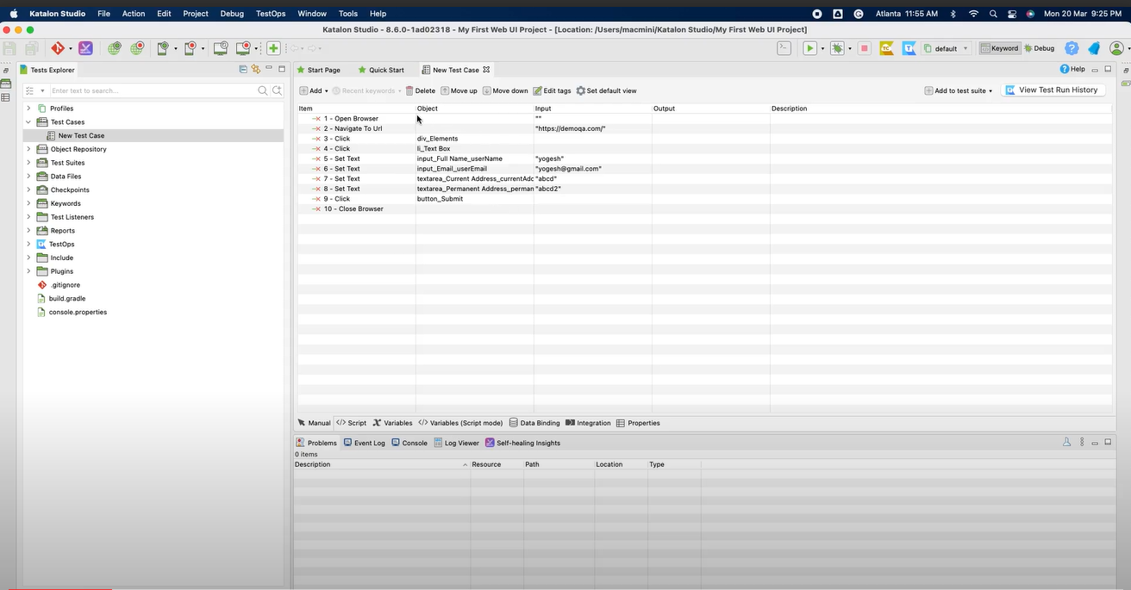
Task: Click the user account avatar icon
Action: (x=1116, y=48)
